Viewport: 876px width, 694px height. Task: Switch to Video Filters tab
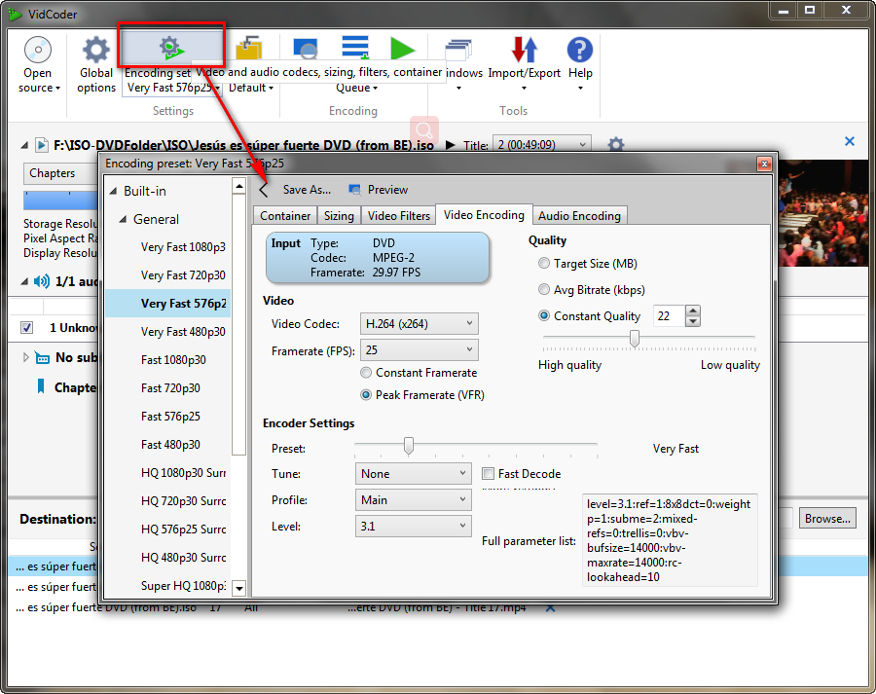[x=399, y=216]
